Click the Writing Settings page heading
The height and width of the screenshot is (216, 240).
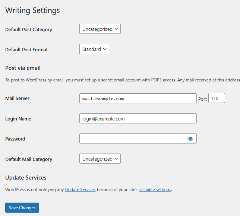coord(32,10)
